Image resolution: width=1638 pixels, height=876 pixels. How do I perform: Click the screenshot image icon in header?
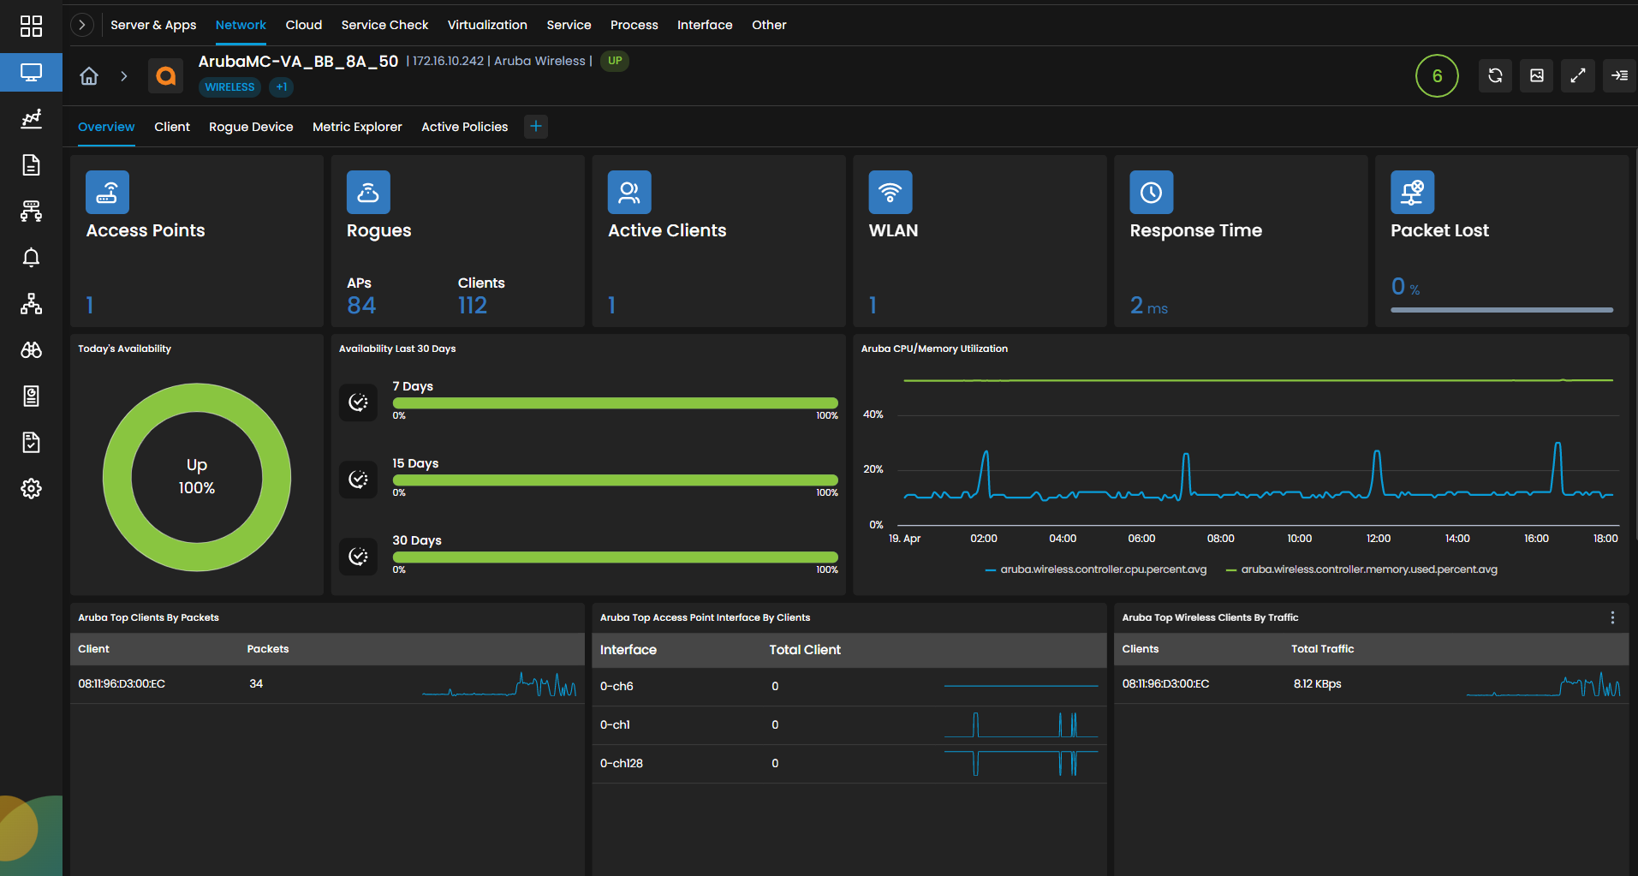tap(1537, 75)
